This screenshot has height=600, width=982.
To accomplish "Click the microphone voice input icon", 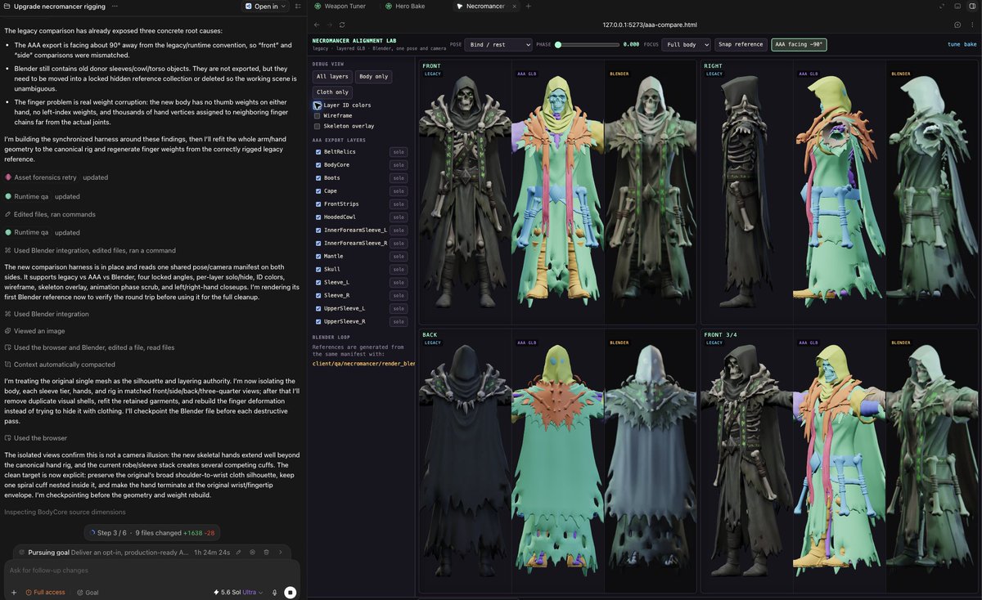I will coord(275,592).
